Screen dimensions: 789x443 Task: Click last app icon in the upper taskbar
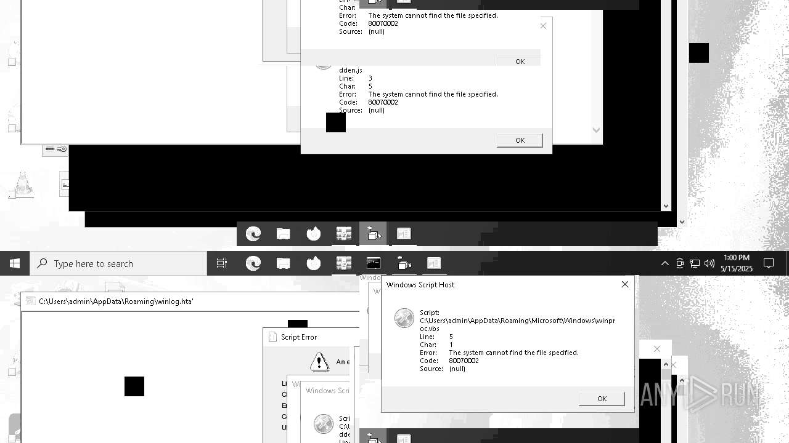[404, 234]
